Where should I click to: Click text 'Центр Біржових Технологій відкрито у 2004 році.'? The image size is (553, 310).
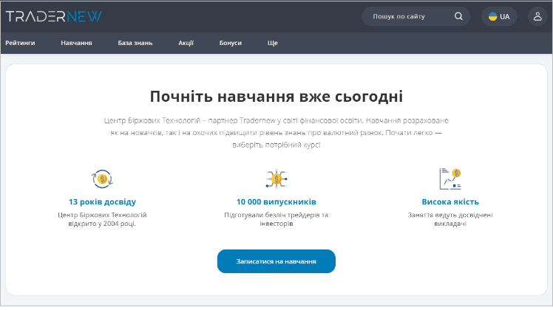[102, 219]
